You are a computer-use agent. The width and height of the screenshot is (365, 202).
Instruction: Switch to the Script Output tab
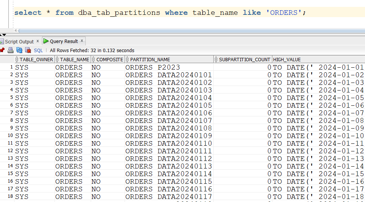click(x=19, y=41)
